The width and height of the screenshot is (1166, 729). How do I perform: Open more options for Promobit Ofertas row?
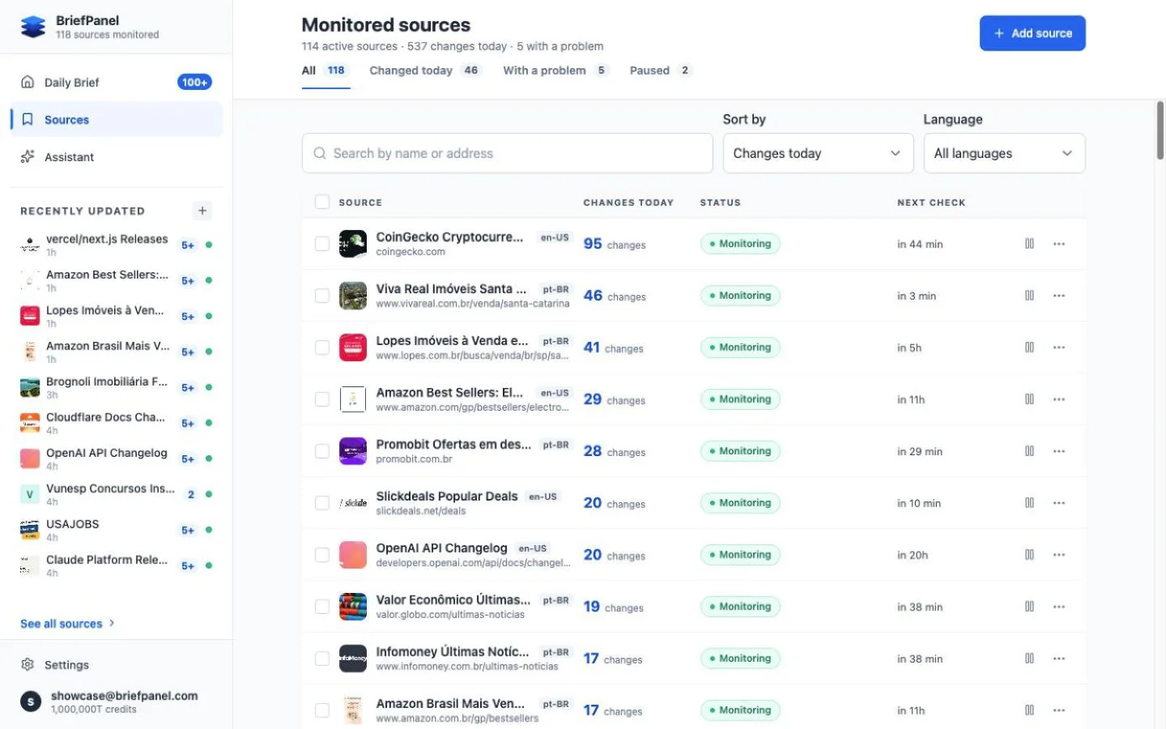(1059, 451)
